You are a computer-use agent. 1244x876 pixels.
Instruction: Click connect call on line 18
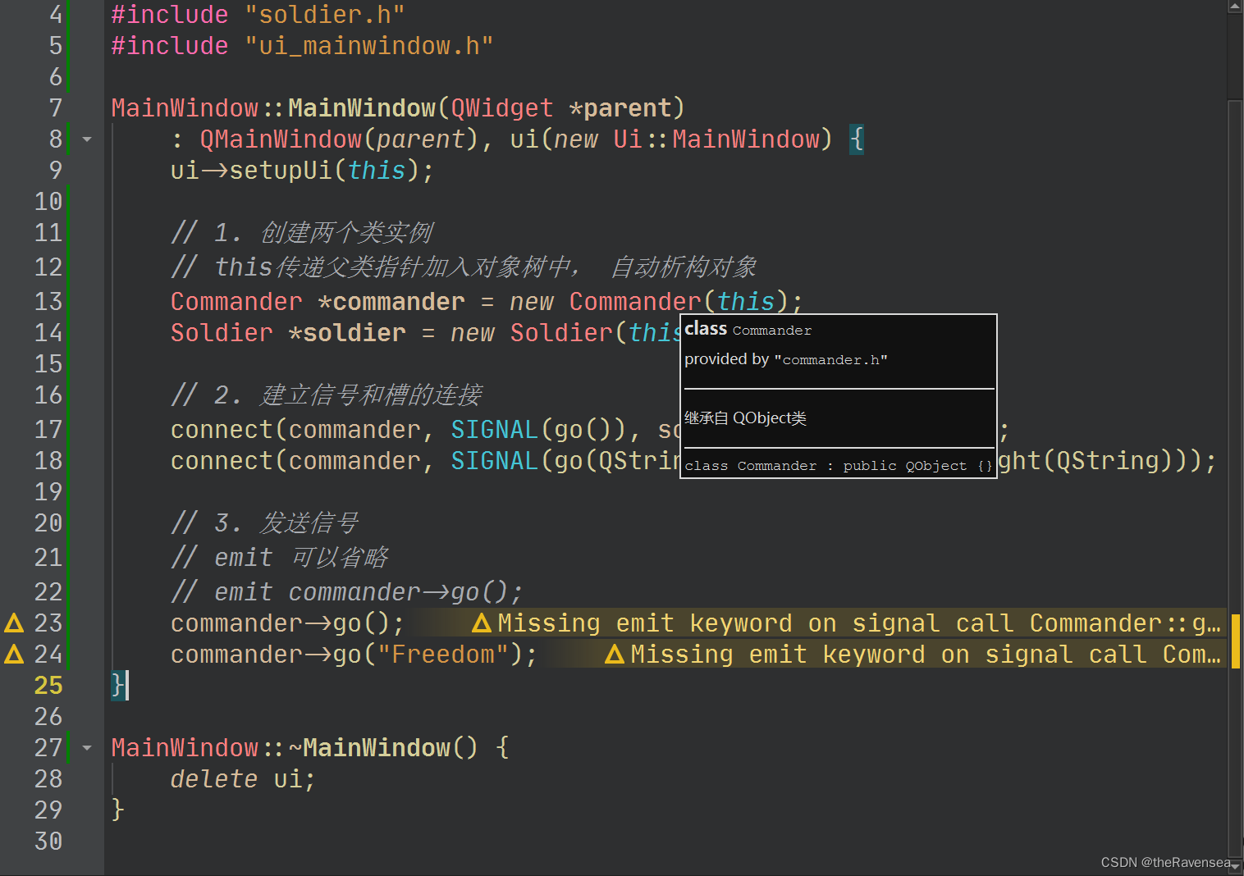pyautogui.click(x=222, y=461)
